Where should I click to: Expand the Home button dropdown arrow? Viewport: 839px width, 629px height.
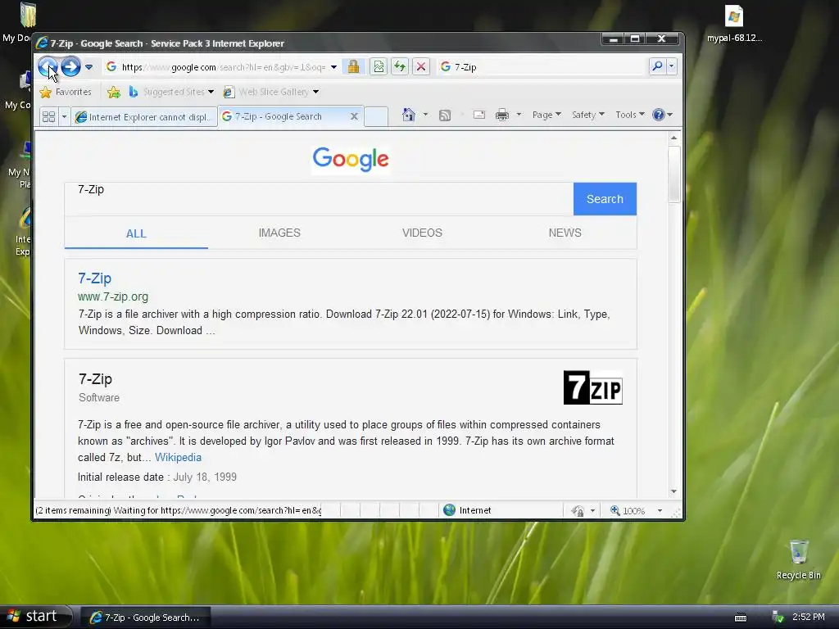pyautogui.click(x=425, y=115)
